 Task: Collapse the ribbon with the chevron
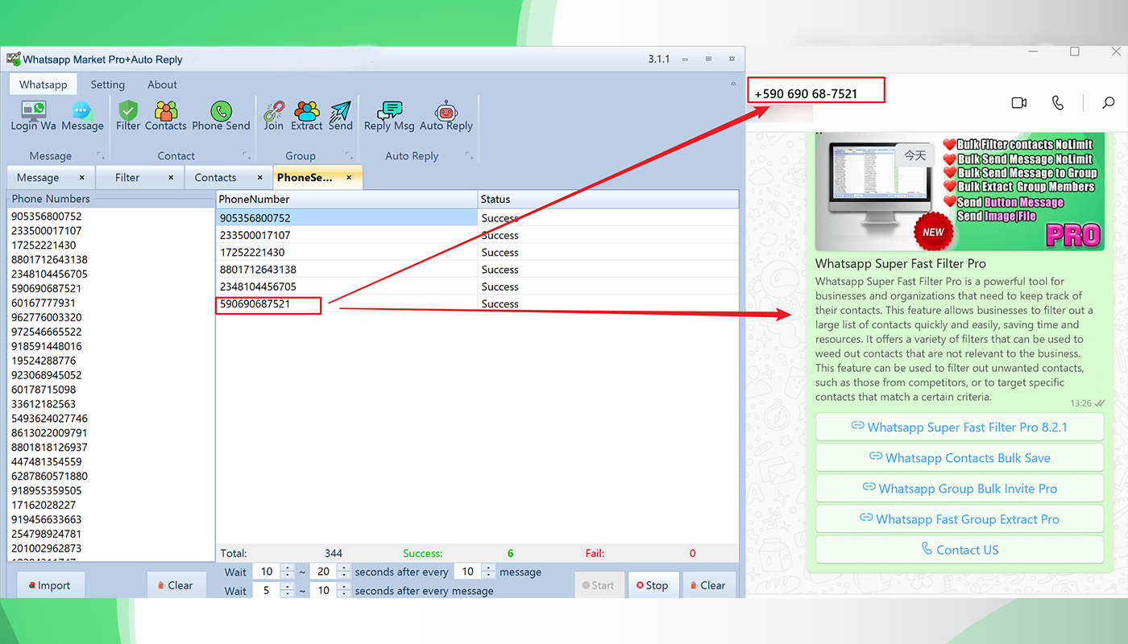pos(732,84)
